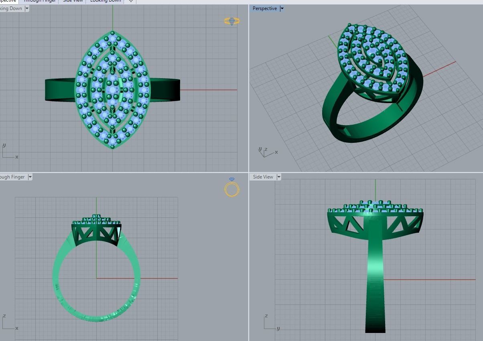Viewport: 483px width, 341px height.
Task: Click the Looking Down viewport title label
Action: click(x=11, y=8)
